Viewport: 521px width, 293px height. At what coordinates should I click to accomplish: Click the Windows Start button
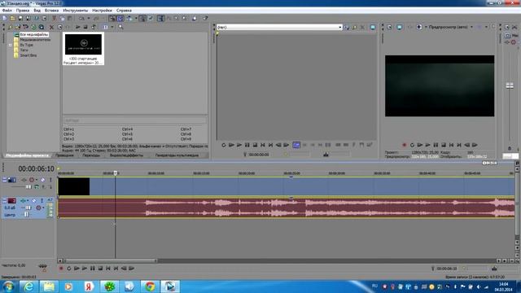coord(8,286)
